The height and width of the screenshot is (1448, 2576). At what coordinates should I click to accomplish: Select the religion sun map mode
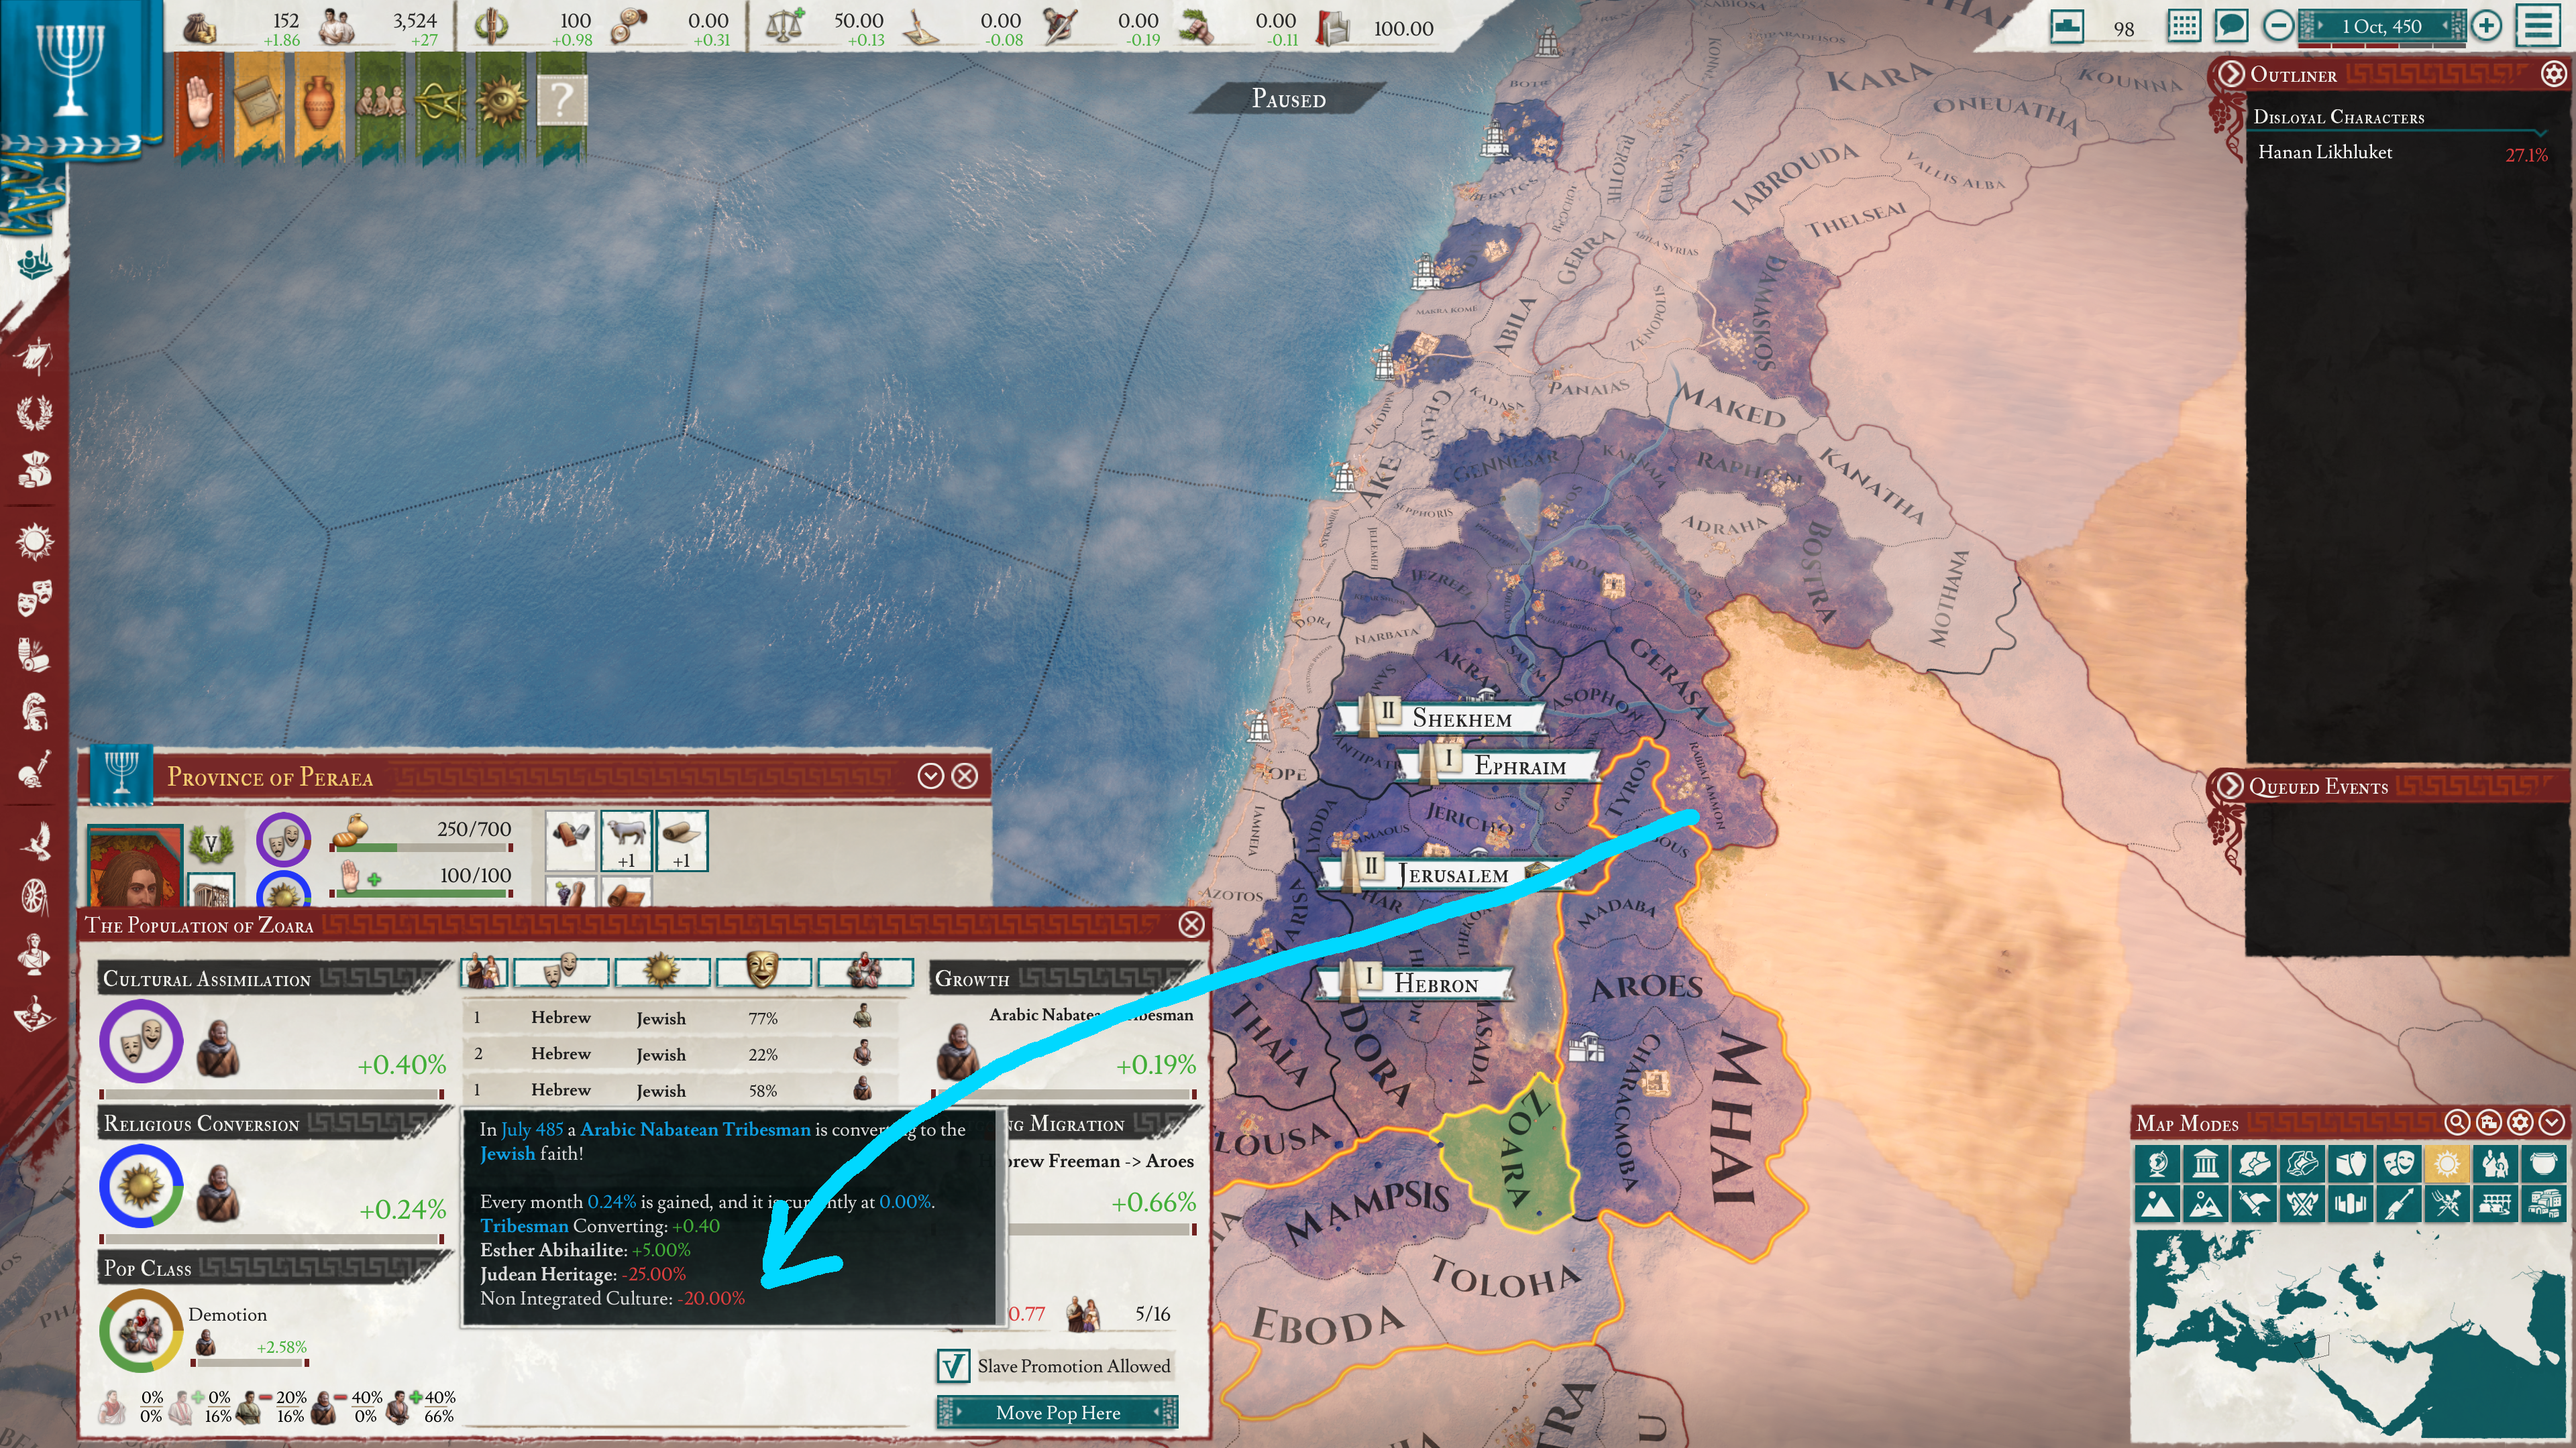(x=2446, y=1164)
